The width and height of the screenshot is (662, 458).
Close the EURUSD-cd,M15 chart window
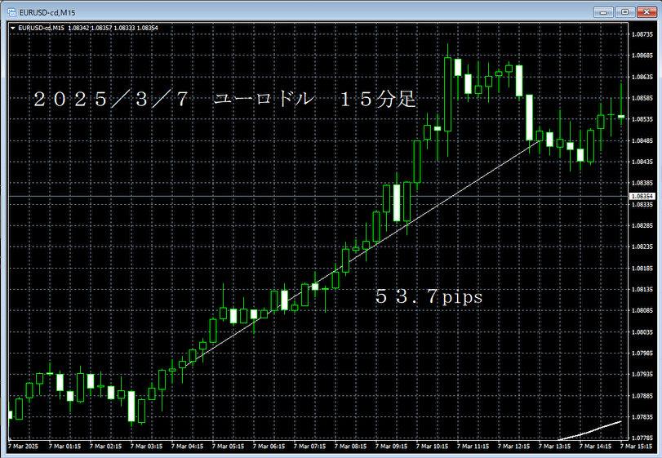tap(646, 11)
